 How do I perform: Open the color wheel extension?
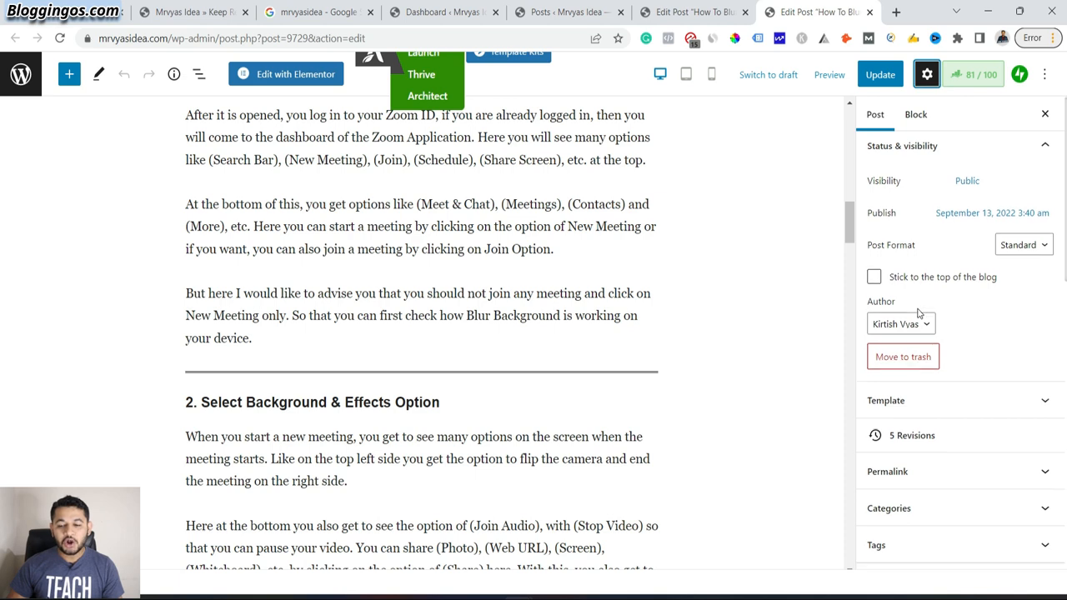(734, 38)
